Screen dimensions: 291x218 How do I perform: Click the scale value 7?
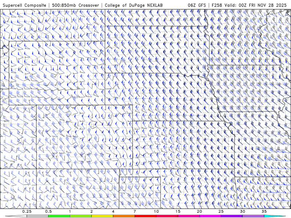coord(135,211)
